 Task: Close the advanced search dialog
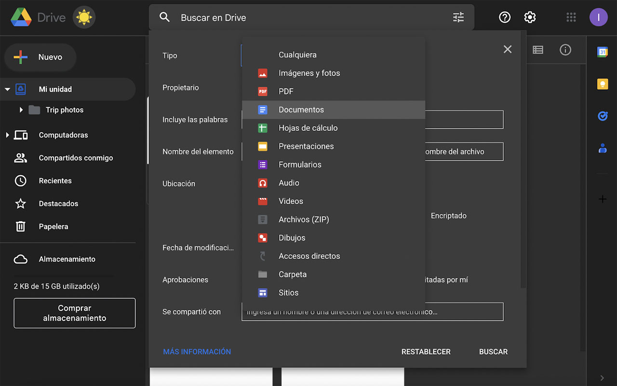click(x=508, y=49)
